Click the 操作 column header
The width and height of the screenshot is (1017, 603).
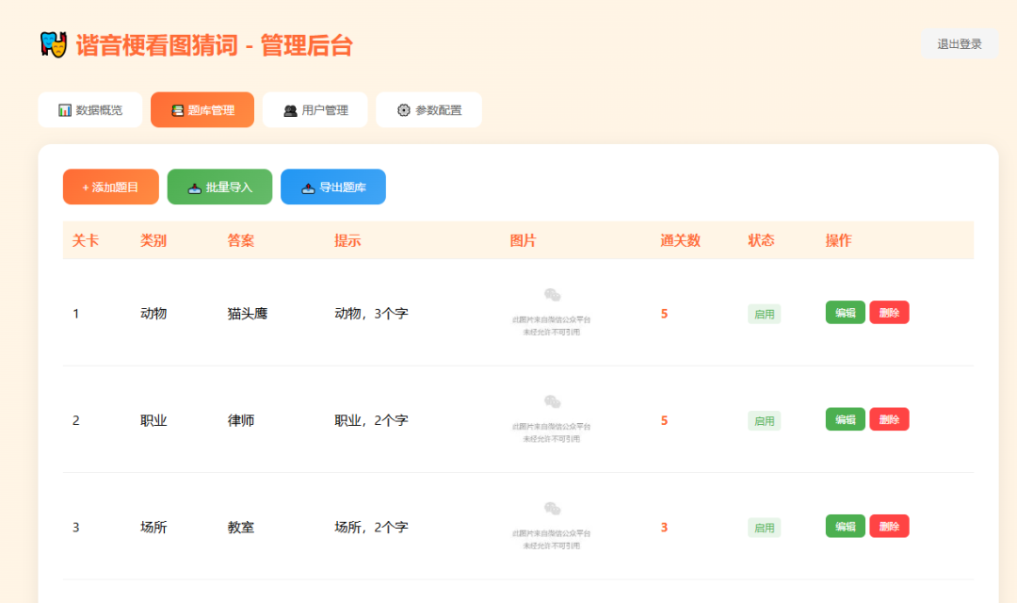(x=839, y=241)
